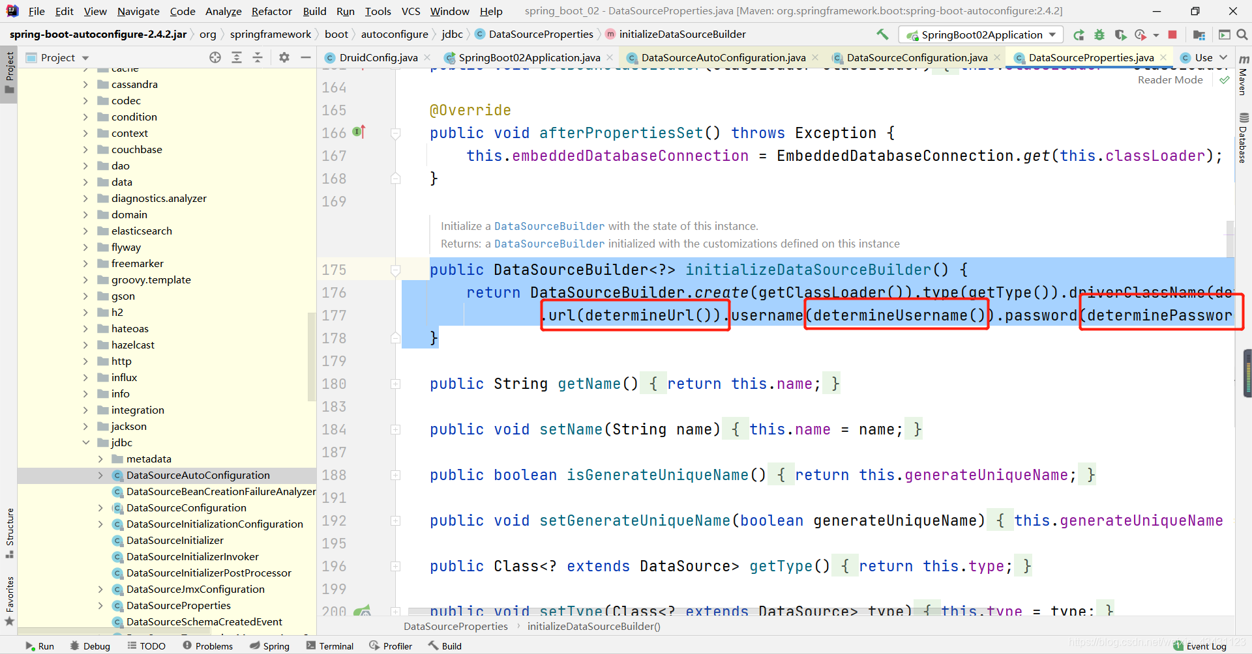Expand the jackson folder
Screen dimensions: 1252x654
click(x=86, y=426)
